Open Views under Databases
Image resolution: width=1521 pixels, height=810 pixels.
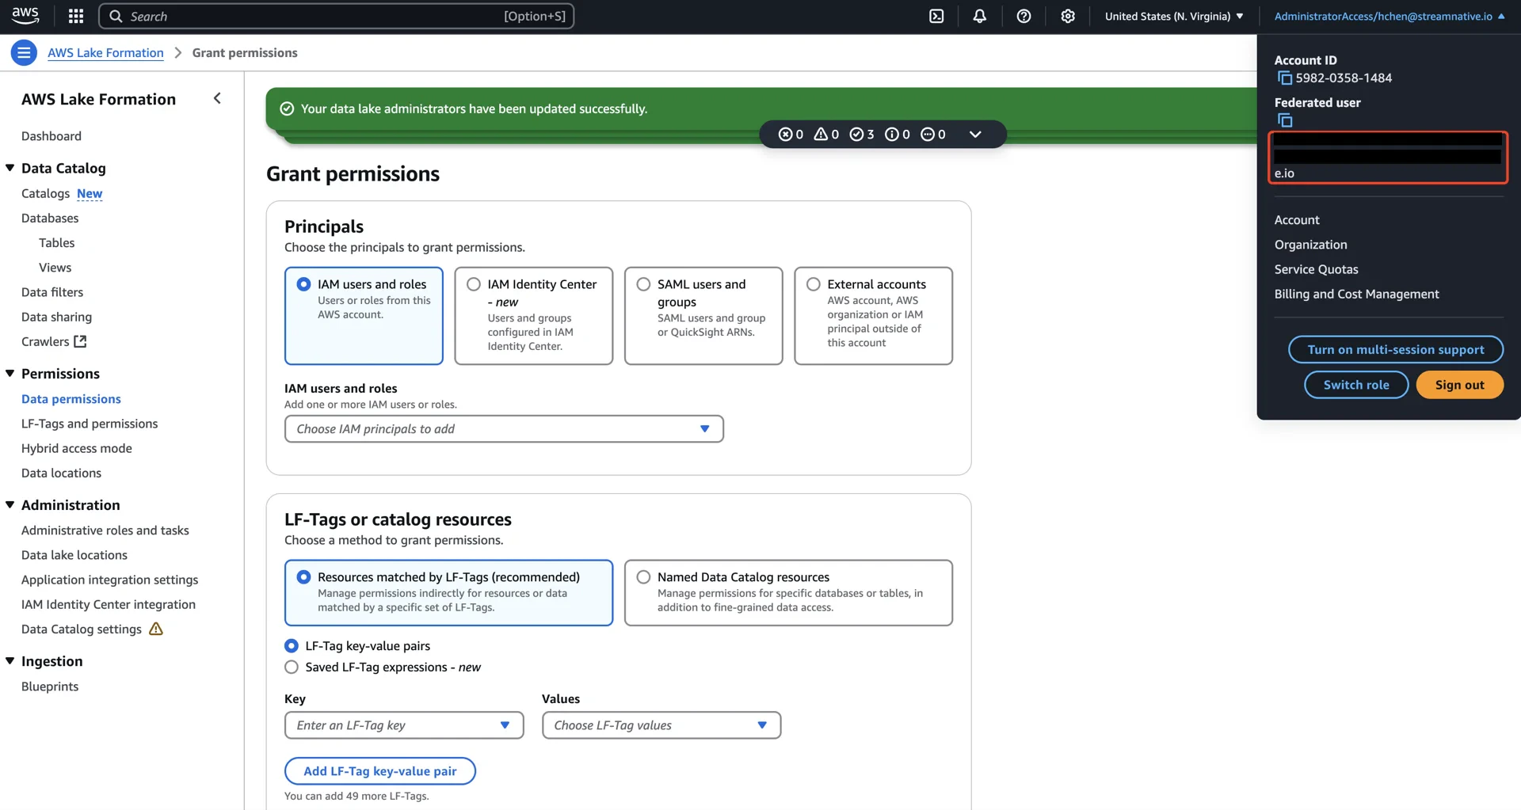[55, 268]
